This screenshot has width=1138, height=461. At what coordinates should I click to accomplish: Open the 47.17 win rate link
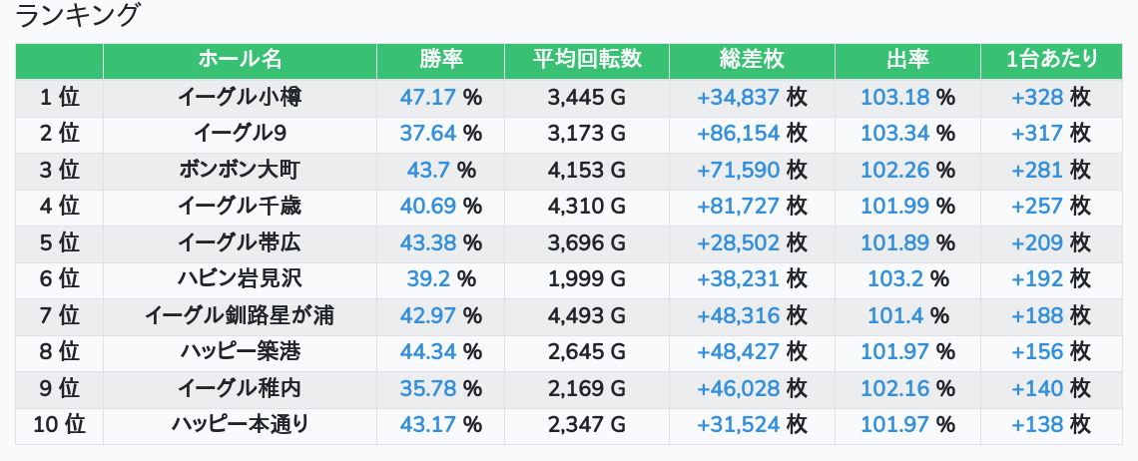(427, 97)
